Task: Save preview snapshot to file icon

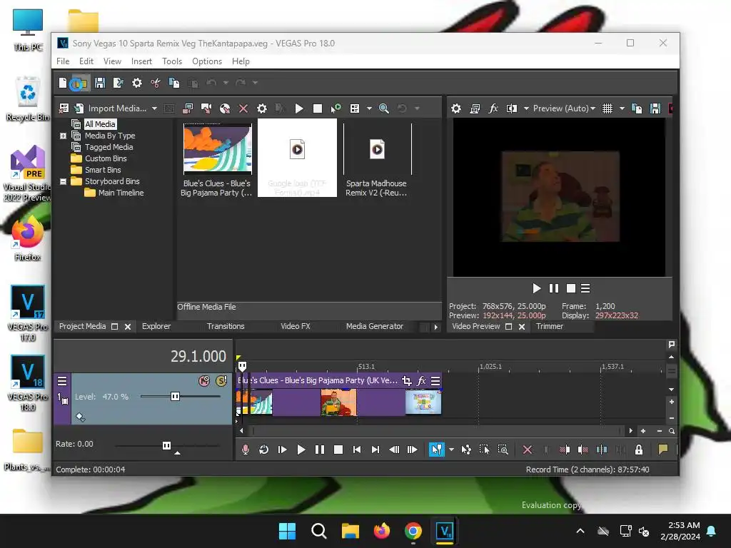Action: click(655, 108)
